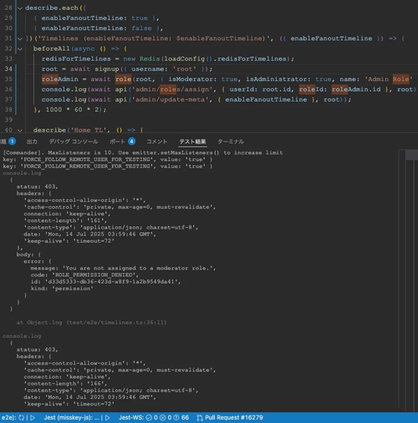Switch to the デバッグ コンソール tab

[74, 142]
